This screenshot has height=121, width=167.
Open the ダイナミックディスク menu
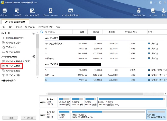pos(45,27)
